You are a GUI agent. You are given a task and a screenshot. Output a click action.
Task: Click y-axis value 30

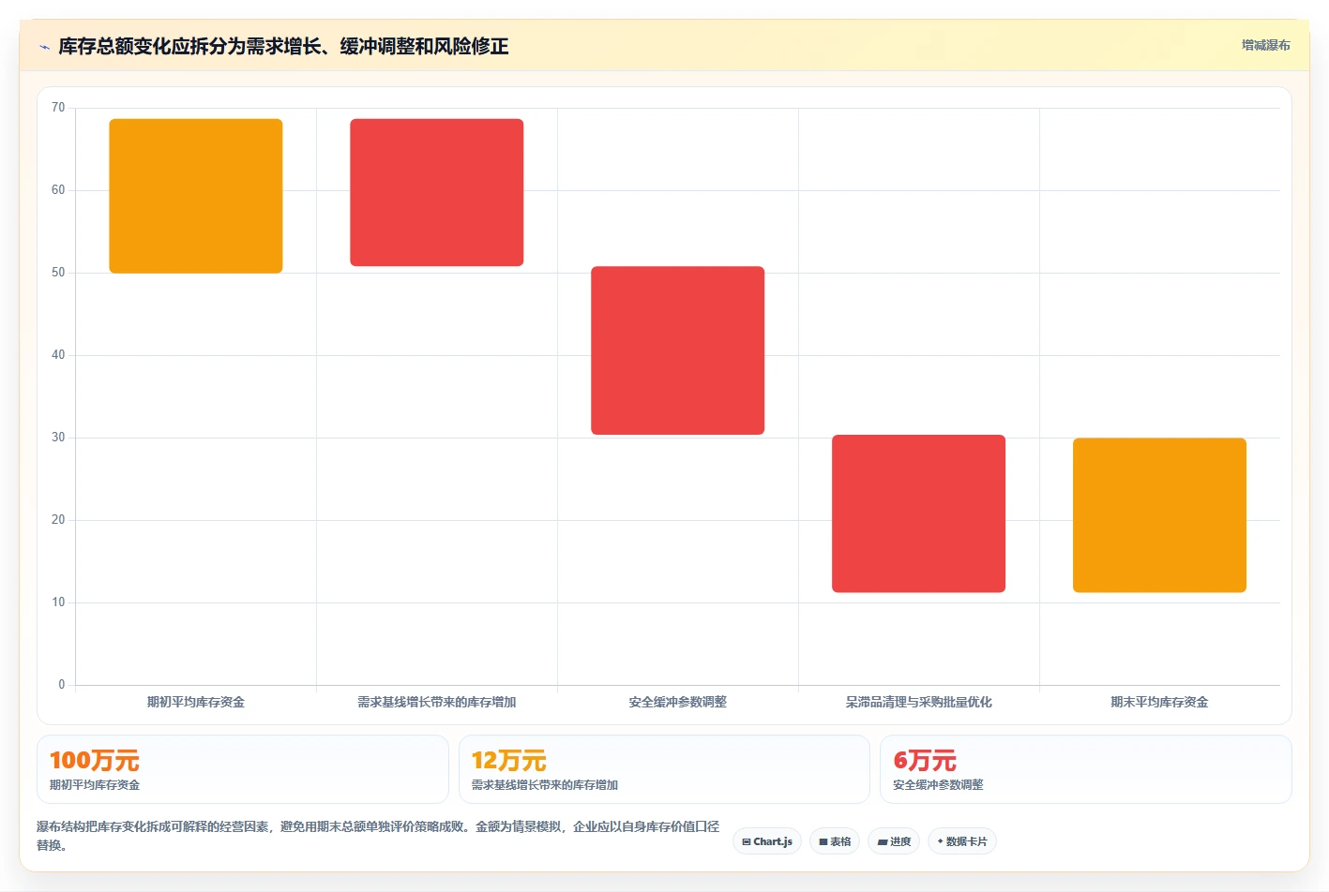58,438
